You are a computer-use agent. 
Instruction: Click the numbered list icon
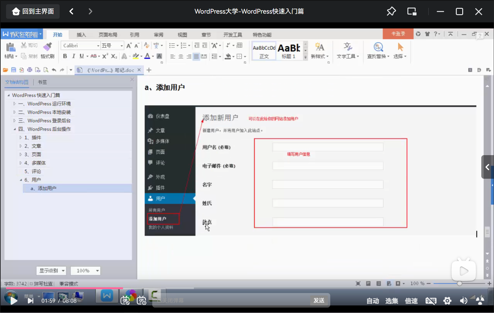(183, 45)
